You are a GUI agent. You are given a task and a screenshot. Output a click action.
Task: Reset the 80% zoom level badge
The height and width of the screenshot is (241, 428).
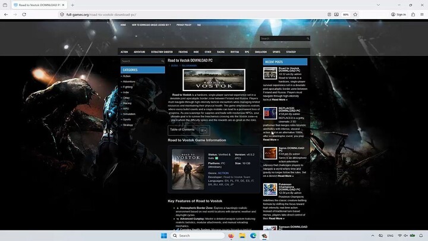click(346, 14)
